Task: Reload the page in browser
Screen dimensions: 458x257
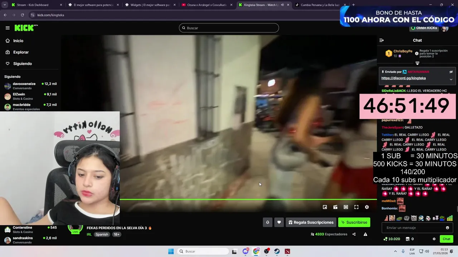Action: 22,15
